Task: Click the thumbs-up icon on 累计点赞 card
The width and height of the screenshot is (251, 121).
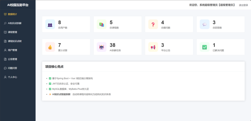Action: click(50, 47)
